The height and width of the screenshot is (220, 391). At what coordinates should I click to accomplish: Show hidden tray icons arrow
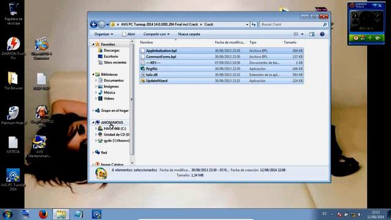point(332,215)
